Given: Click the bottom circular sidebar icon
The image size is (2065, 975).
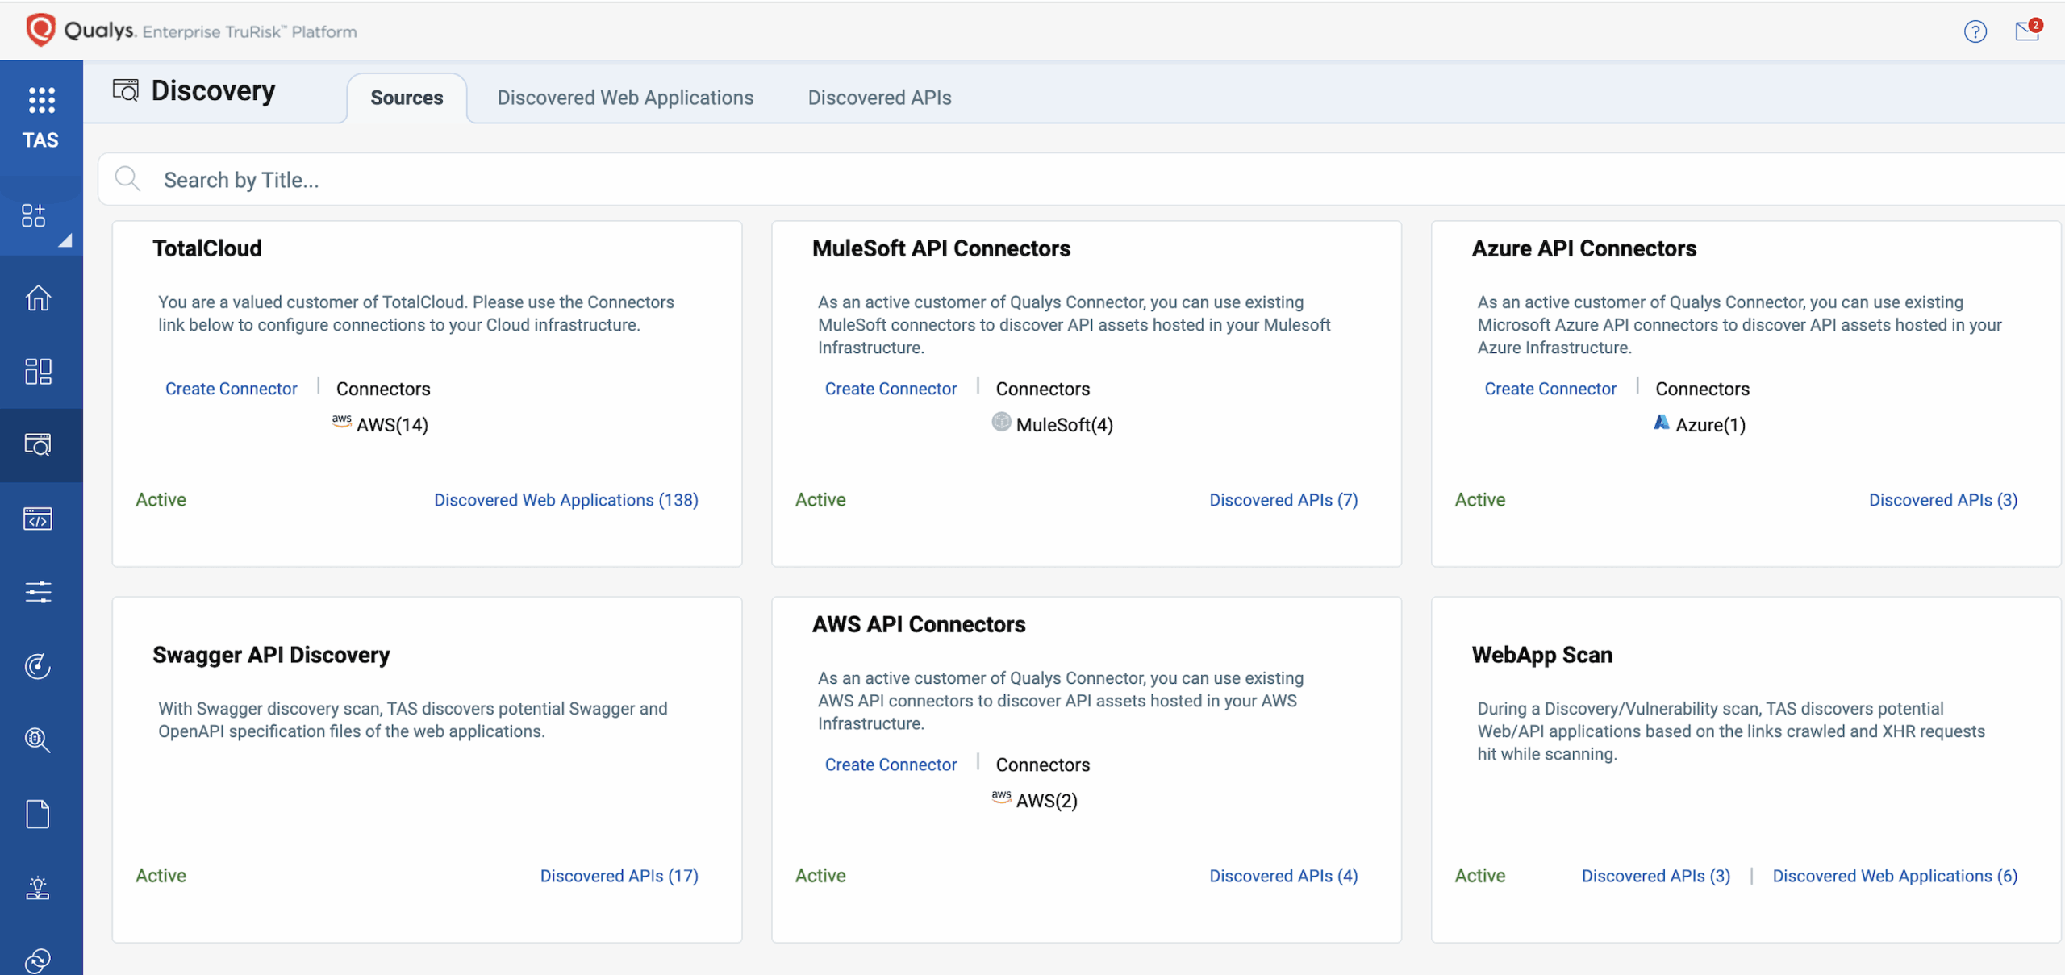Looking at the screenshot, I should click(38, 960).
